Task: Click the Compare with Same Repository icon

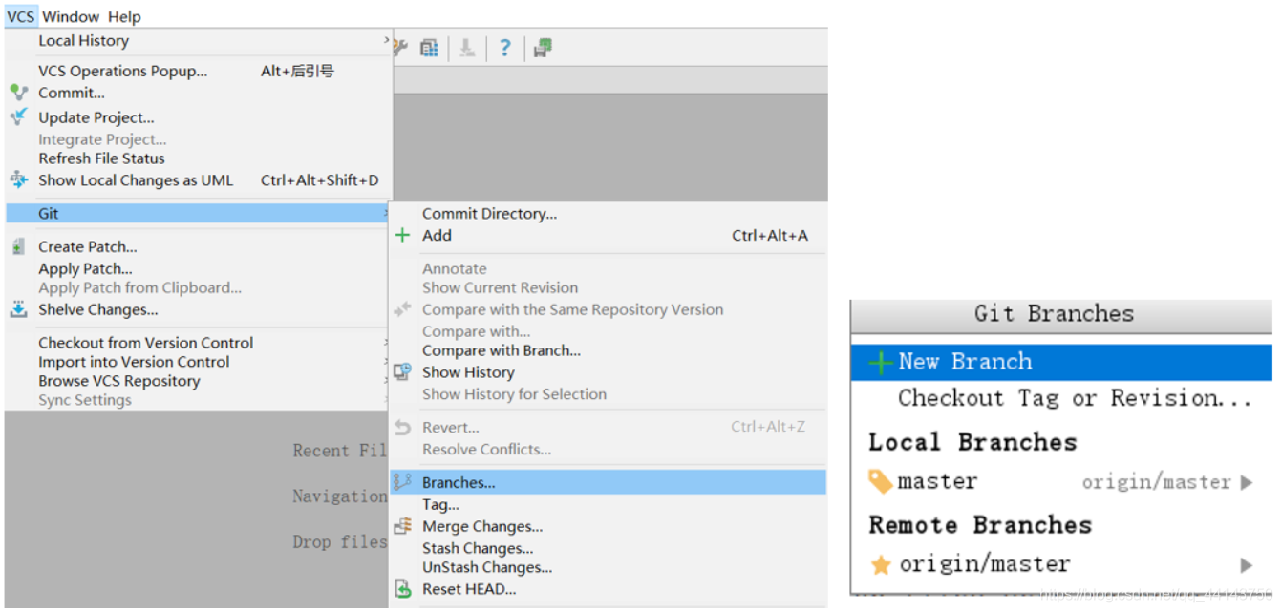Action: [x=403, y=309]
